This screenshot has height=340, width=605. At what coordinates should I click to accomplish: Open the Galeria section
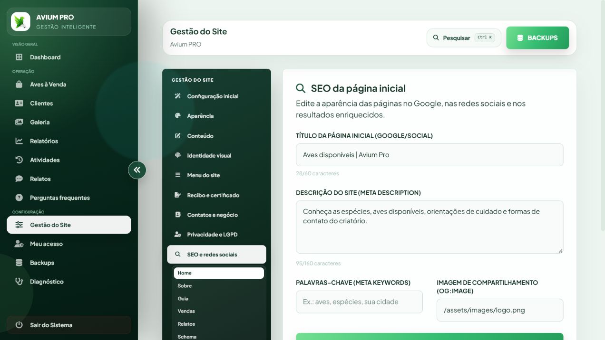pos(69,122)
